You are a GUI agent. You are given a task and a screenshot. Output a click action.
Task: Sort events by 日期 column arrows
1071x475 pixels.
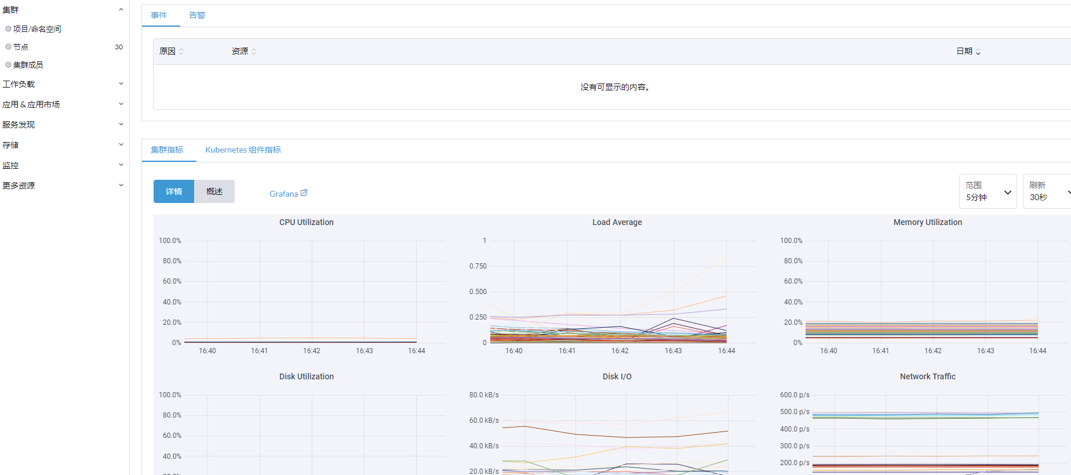click(x=978, y=52)
